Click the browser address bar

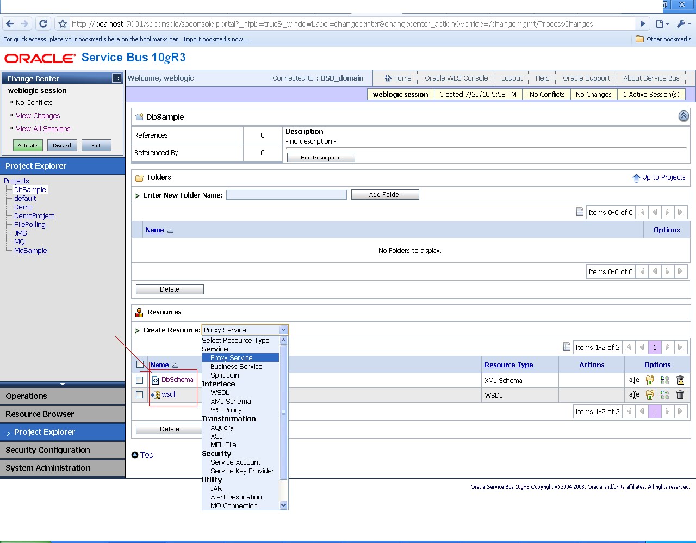[x=352, y=24]
